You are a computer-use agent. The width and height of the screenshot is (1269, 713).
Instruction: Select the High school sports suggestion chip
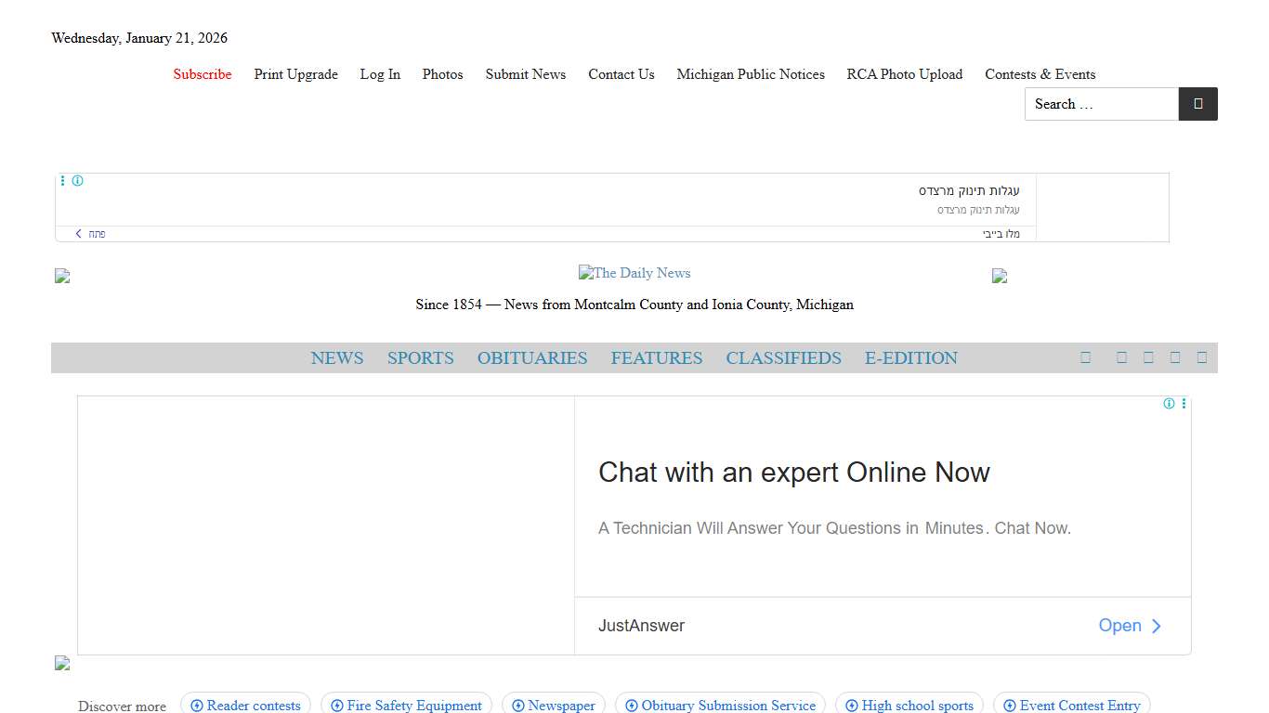909,706
